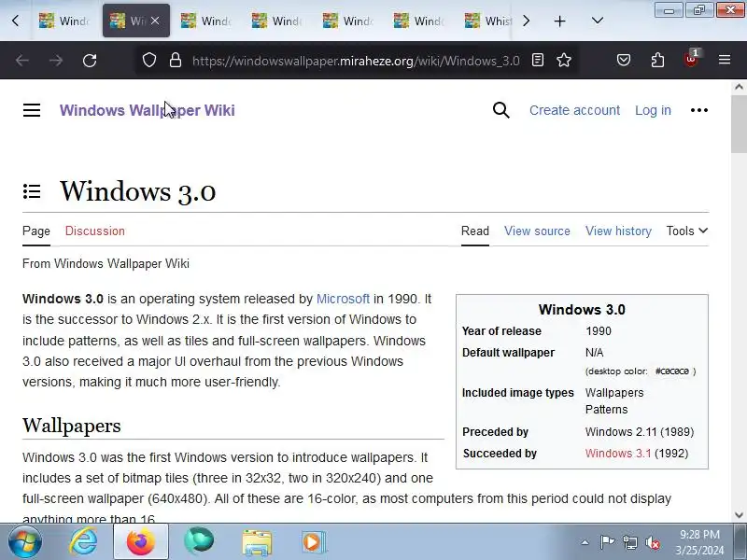Click the vertical scrollbar thumb
The height and width of the screenshot is (560, 747).
tap(739, 123)
